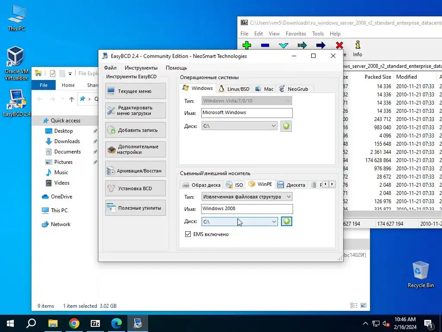The image size is (442, 332).
Task: Select Videos in File Explorer navigation pane
Action: click(62, 183)
